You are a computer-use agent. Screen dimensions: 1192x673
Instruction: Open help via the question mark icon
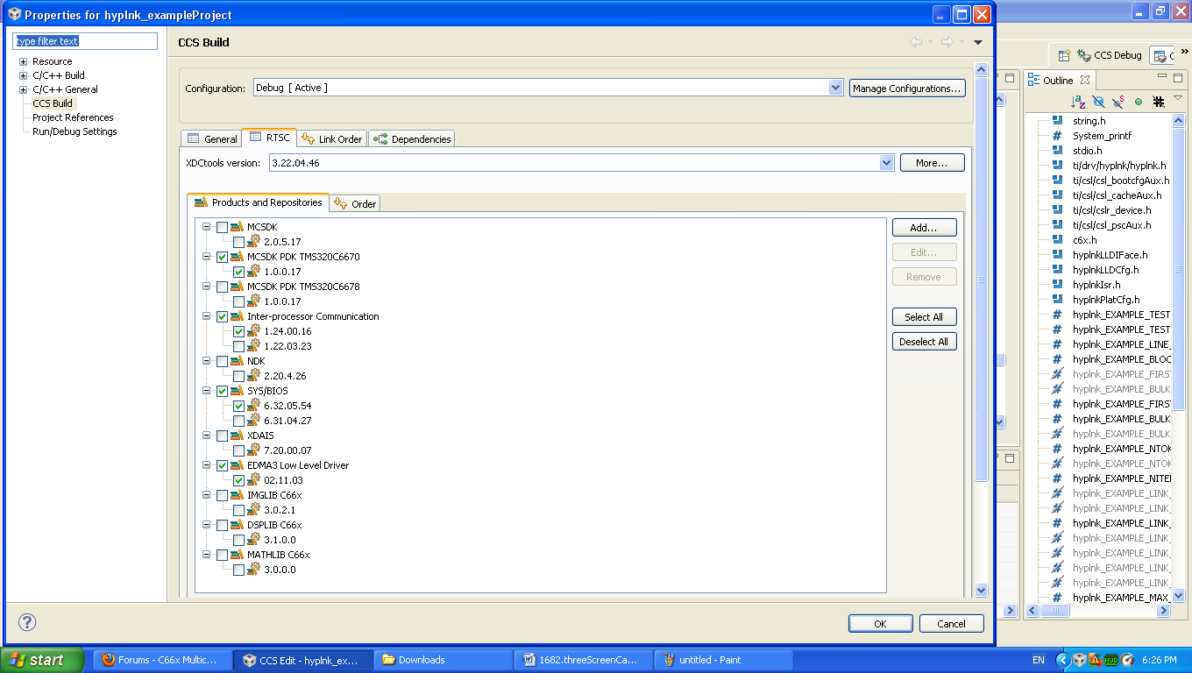[x=26, y=622]
